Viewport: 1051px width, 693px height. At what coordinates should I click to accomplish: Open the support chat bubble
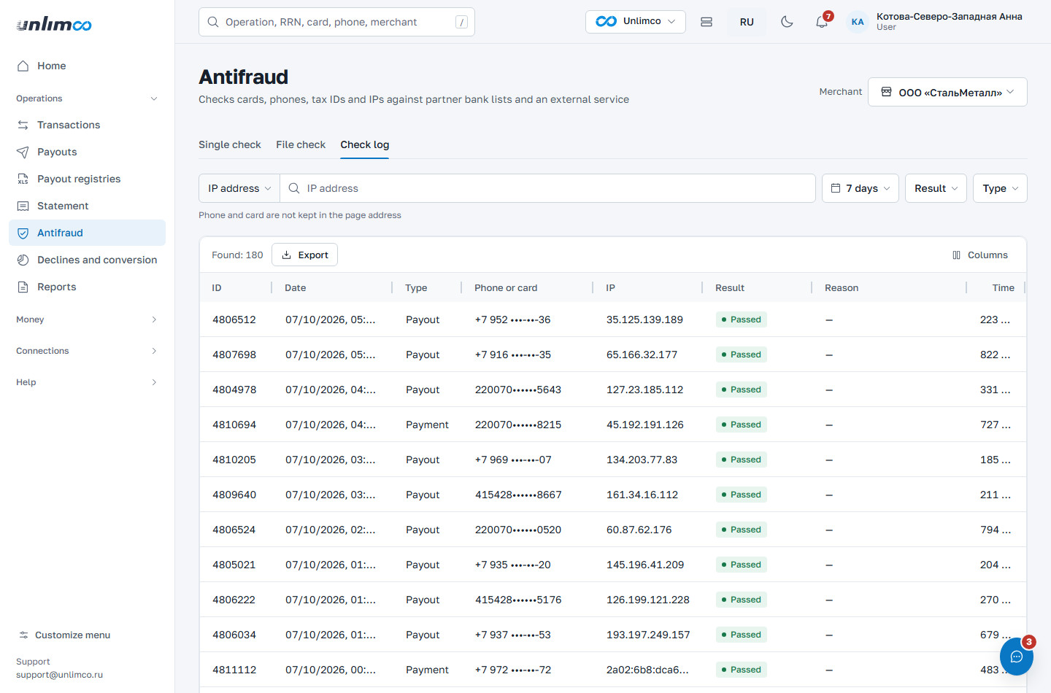point(1016,656)
